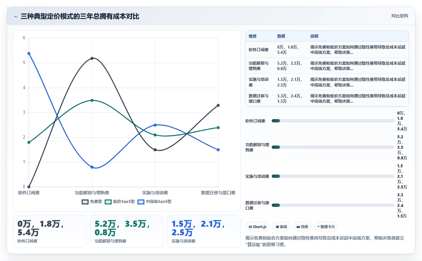The image size is (422, 261).
Task: Click the 数据迁移与接口费 progress bar
Action: click(x=333, y=205)
